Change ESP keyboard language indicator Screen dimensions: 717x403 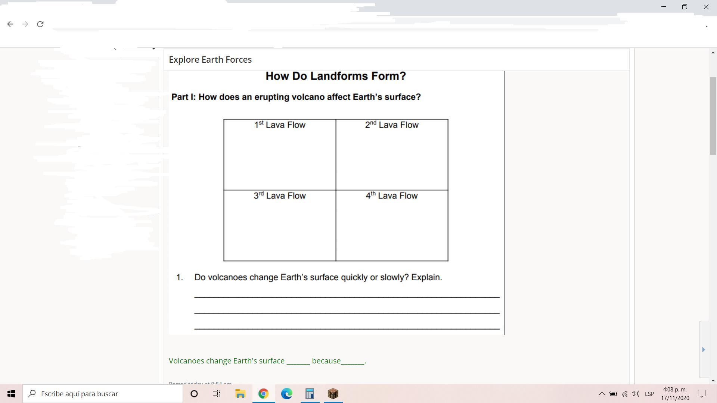click(x=649, y=394)
